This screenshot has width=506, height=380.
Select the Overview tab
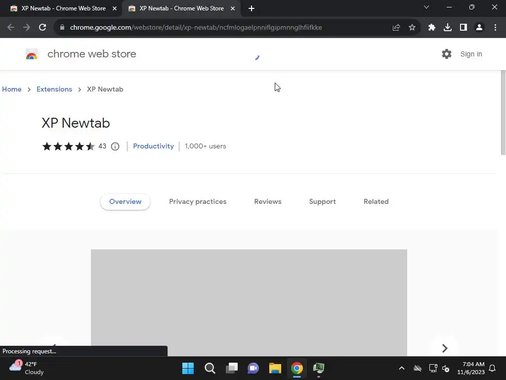tap(125, 202)
